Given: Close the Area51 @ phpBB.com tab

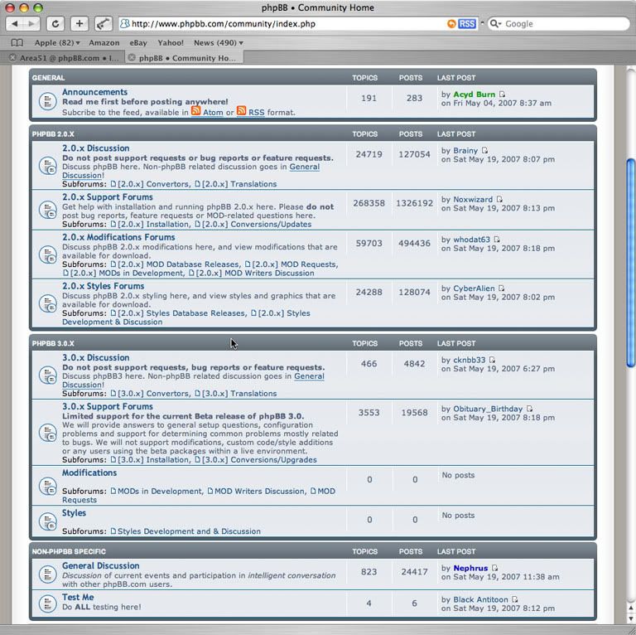Looking at the screenshot, I should (12, 58).
